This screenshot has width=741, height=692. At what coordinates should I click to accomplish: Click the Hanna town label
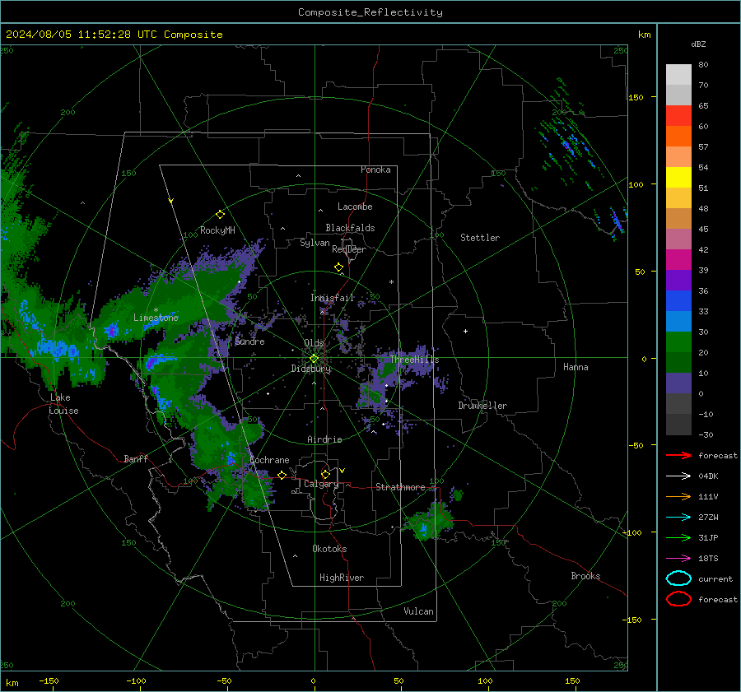(x=576, y=367)
